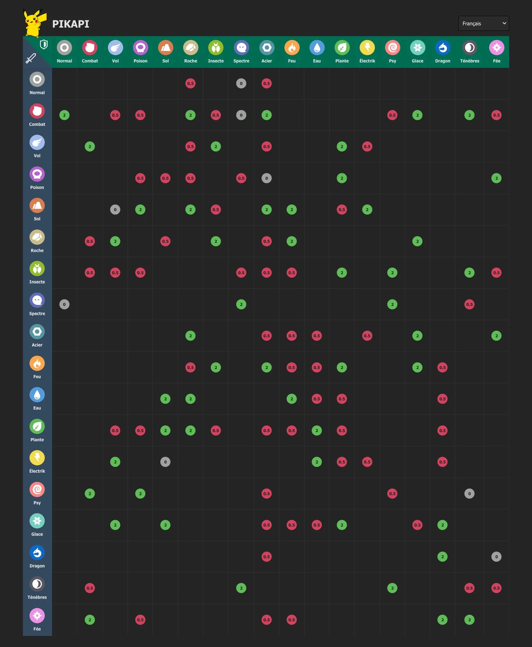This screenshot has width=532, height=647.
Task: Click the 0 badge for Normal versus Spectre
Action: click(241, 83)
